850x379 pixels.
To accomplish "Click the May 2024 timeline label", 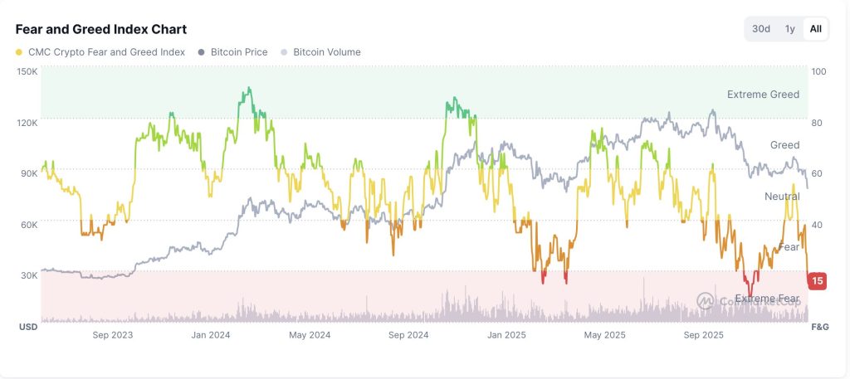I will [x=310, y=335].
